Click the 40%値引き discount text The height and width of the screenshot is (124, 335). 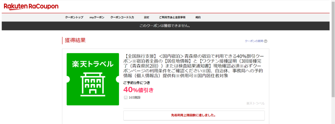[x=138, y=90]
